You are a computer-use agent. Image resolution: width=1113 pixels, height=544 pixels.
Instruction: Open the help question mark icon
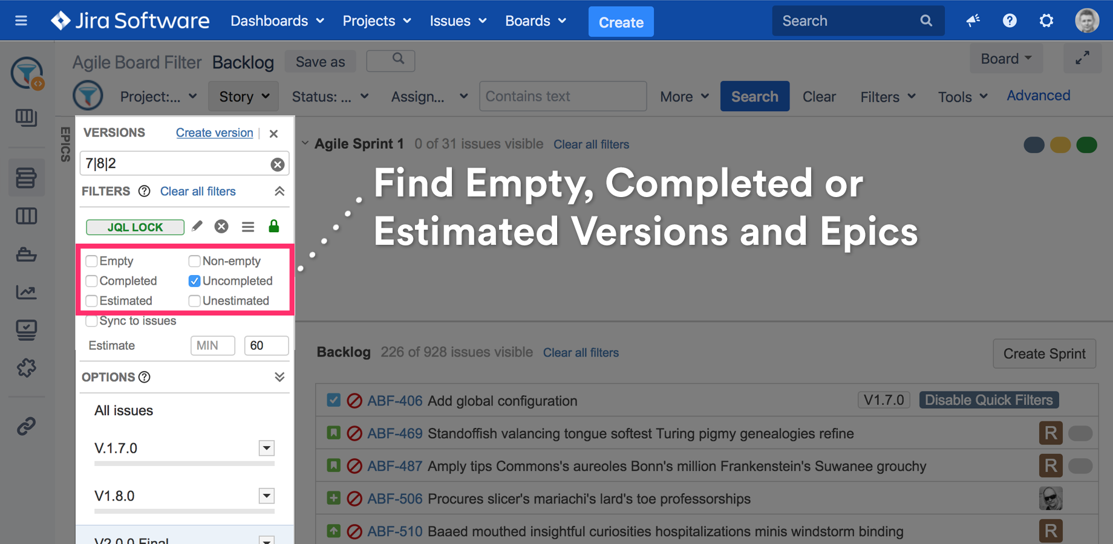click(x=1009, y=21)
